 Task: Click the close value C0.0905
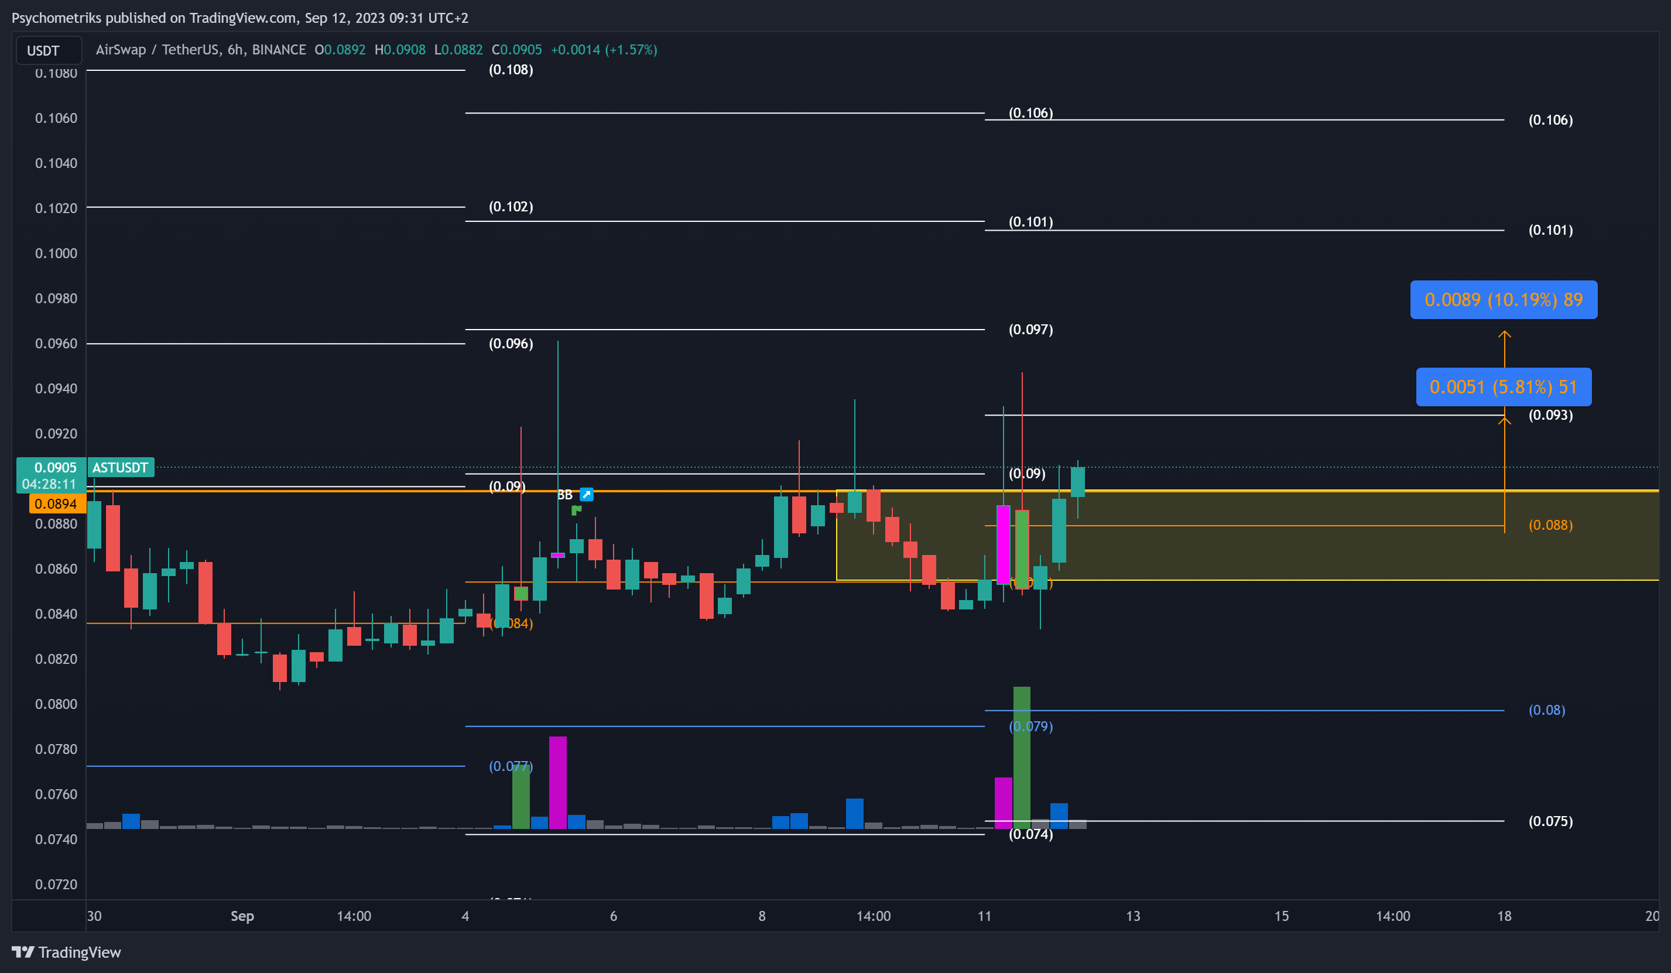coord(516,50)
